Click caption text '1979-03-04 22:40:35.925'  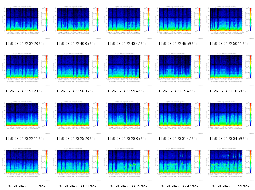click(x=76, y=44)
